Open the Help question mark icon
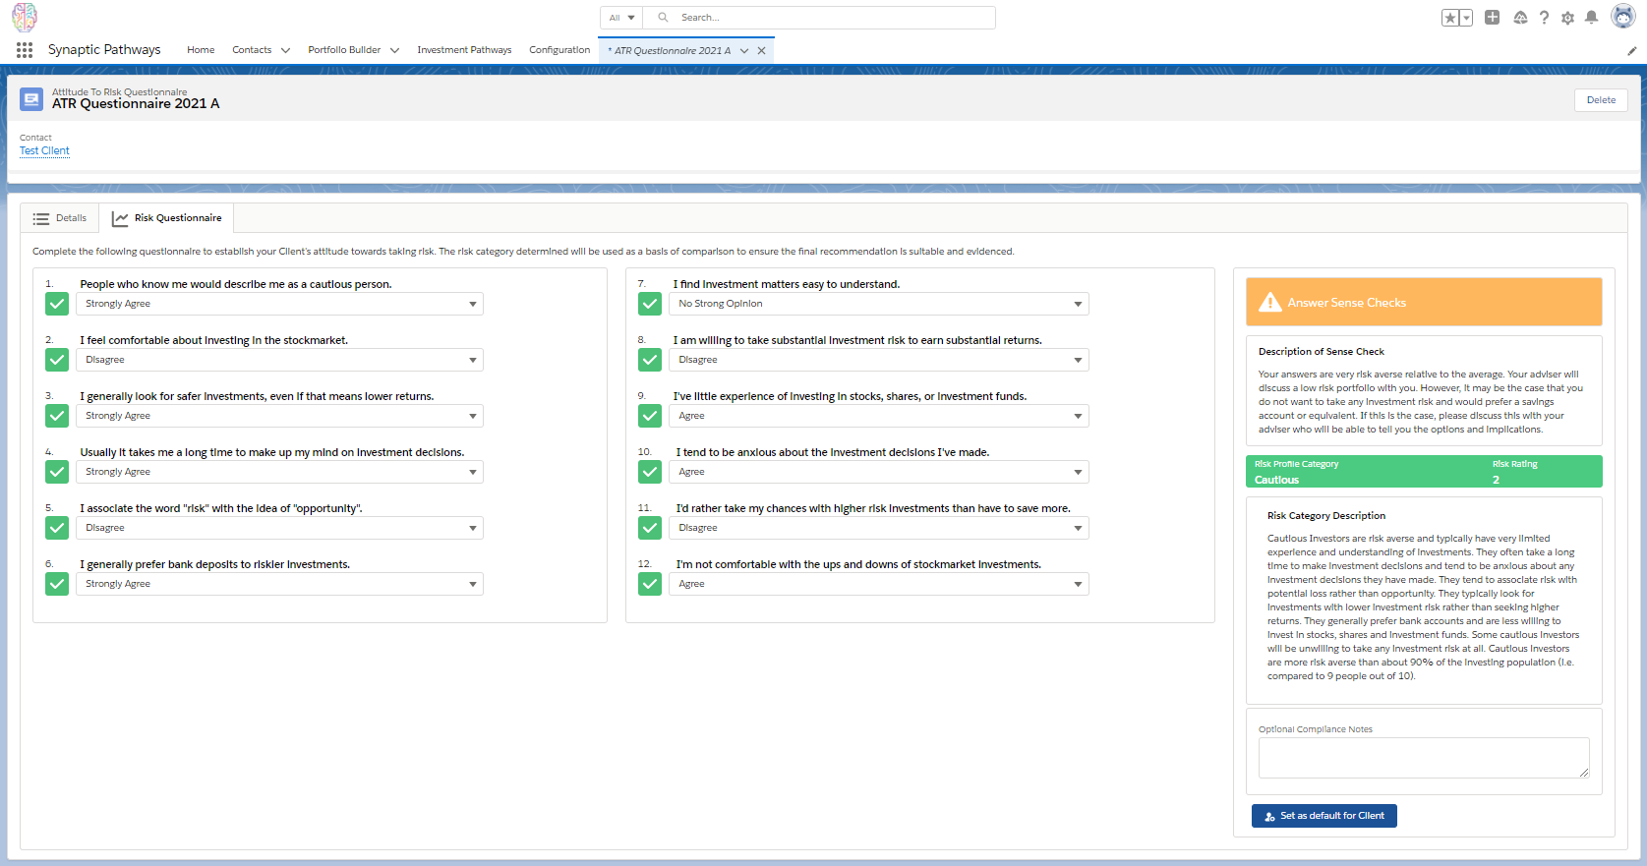Screen dimensions: 1647x866 click(x=1544, y=18)
